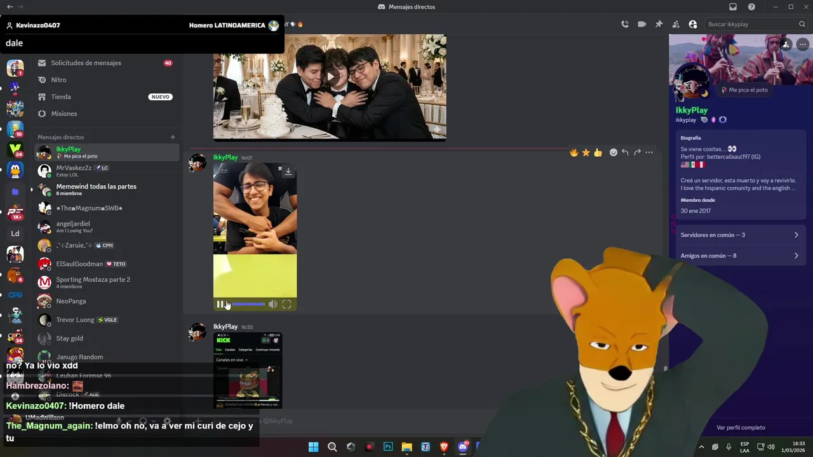Enter fullscreen for the video
The image size is (813, 457).
tap(286, 305)
